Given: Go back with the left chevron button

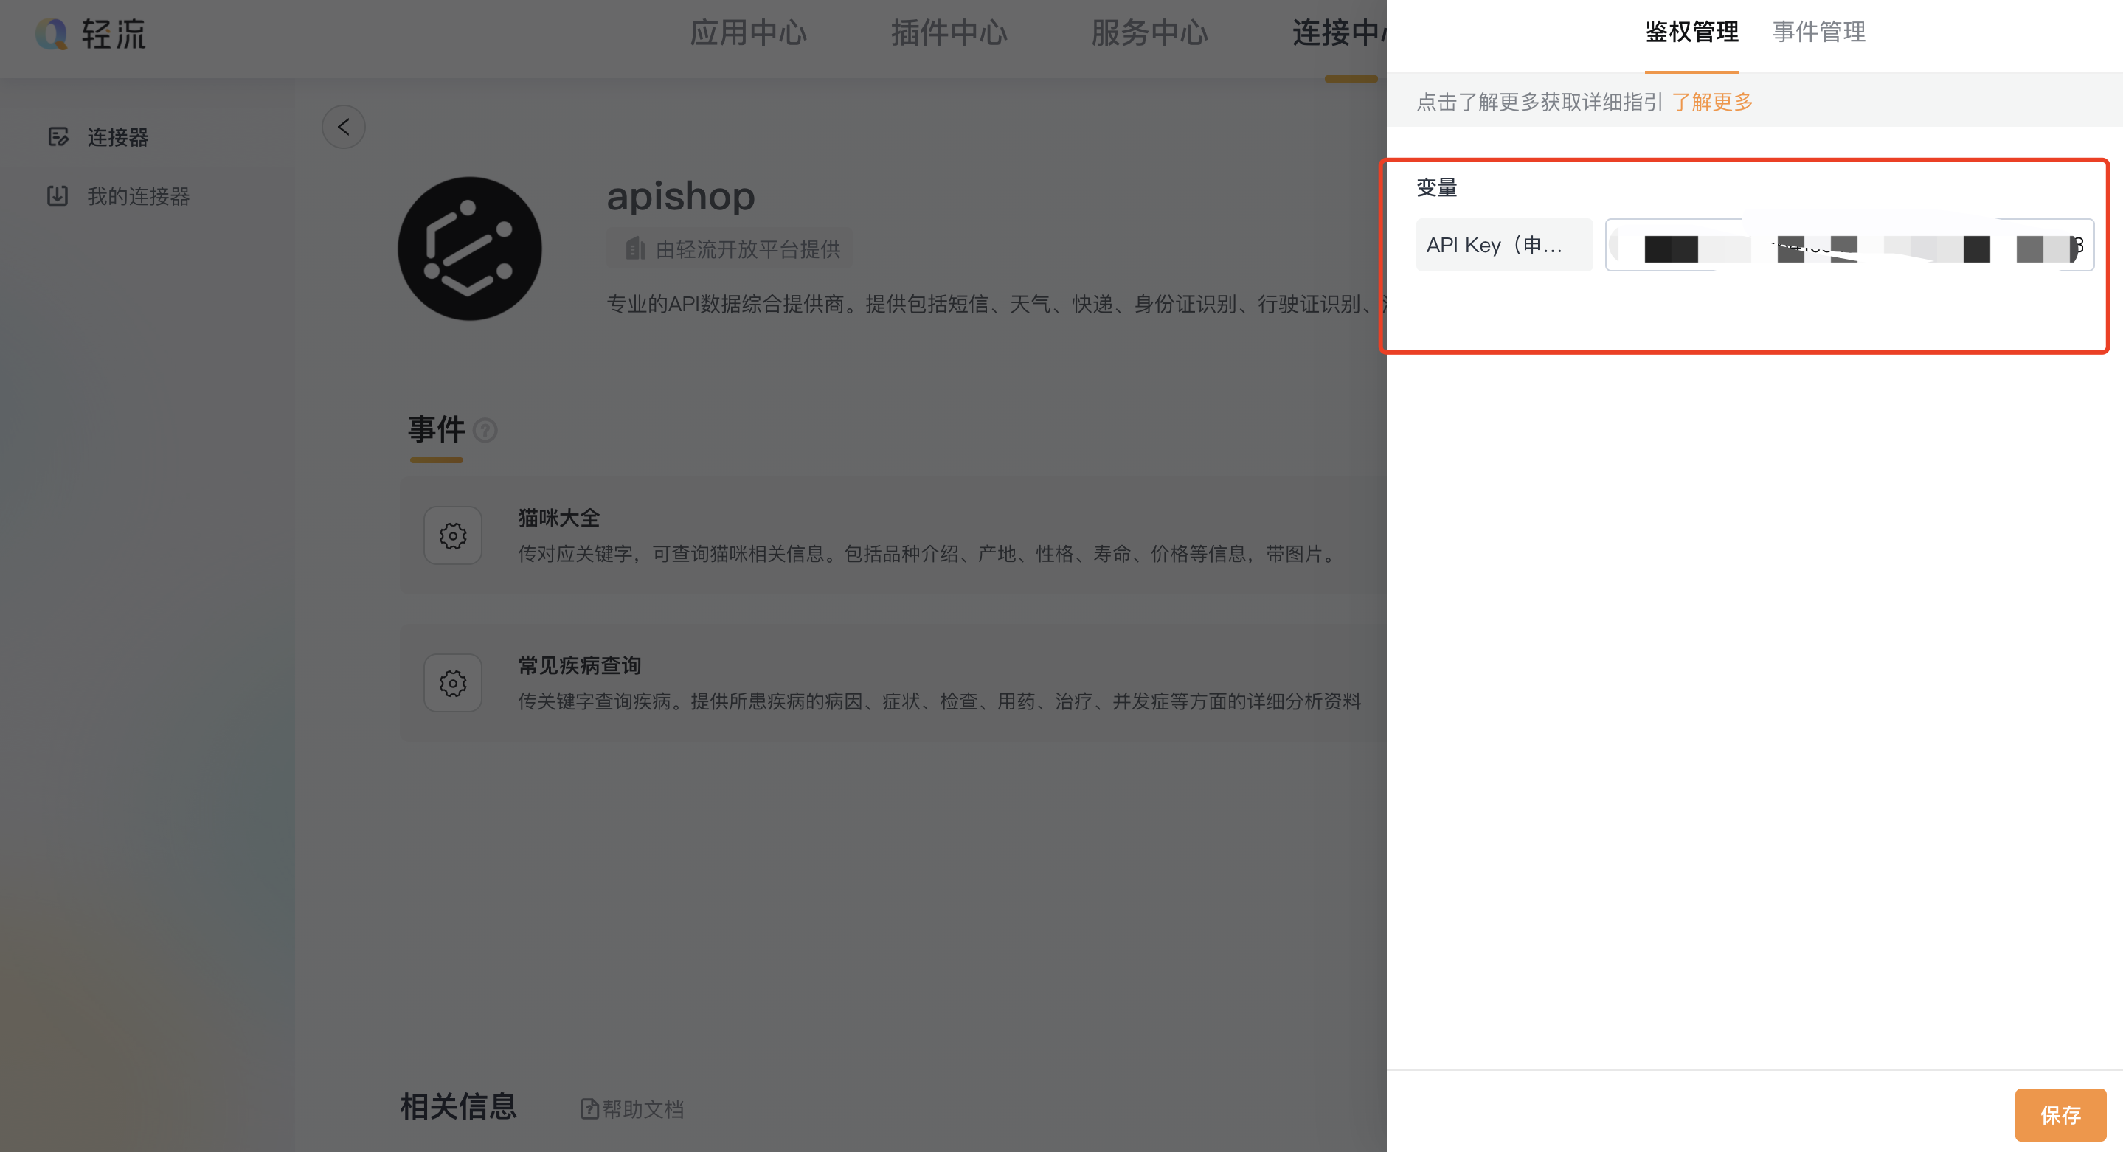Looking at the screenshot, I should (x=344, y=127).
